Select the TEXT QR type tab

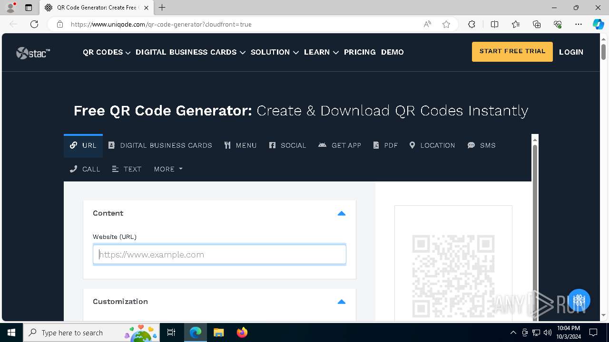[127, 169]
